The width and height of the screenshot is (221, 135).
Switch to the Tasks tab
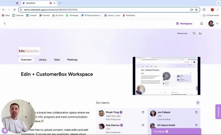(57, 60)
